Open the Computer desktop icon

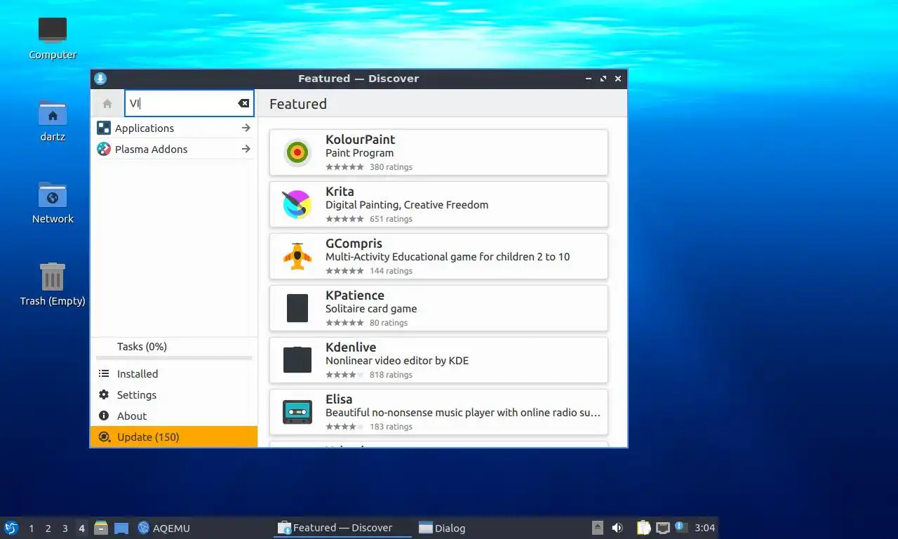coord(53,38)
